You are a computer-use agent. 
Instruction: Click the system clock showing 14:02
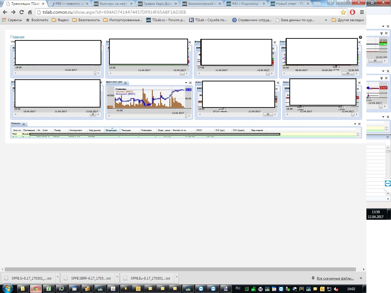click(x=351, y=289)
